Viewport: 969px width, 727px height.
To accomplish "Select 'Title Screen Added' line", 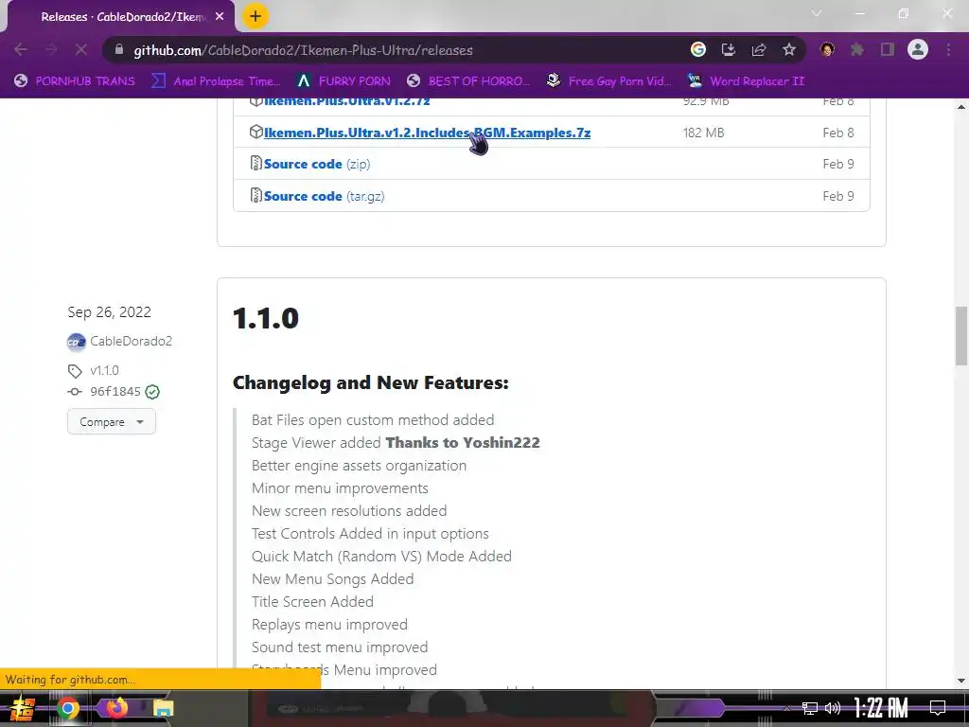I will click(x=312, y=601).
